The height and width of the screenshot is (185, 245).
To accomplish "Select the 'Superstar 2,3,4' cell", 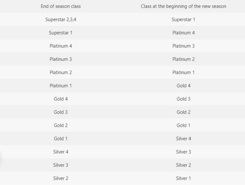I will coord(61,20).
